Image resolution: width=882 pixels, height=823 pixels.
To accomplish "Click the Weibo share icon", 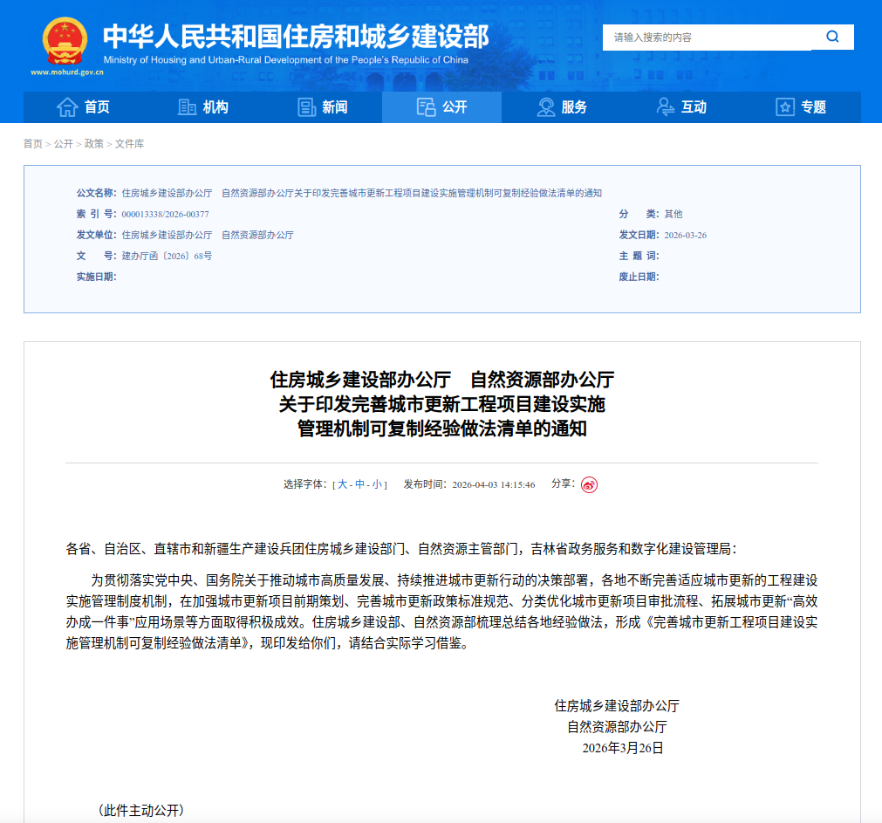I will click(590, 485).
